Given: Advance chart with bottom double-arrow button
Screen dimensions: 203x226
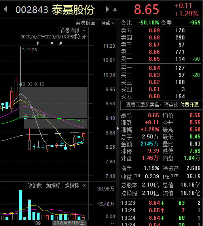Looking at the screenshot, I should (113, 223).
